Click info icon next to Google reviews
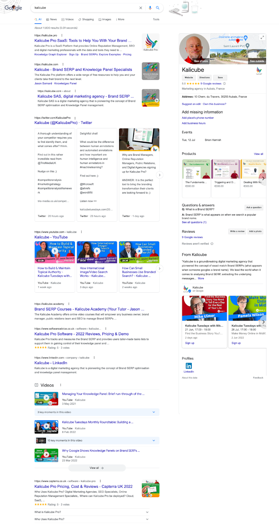 pyautogui.click(x=225, y=84)
